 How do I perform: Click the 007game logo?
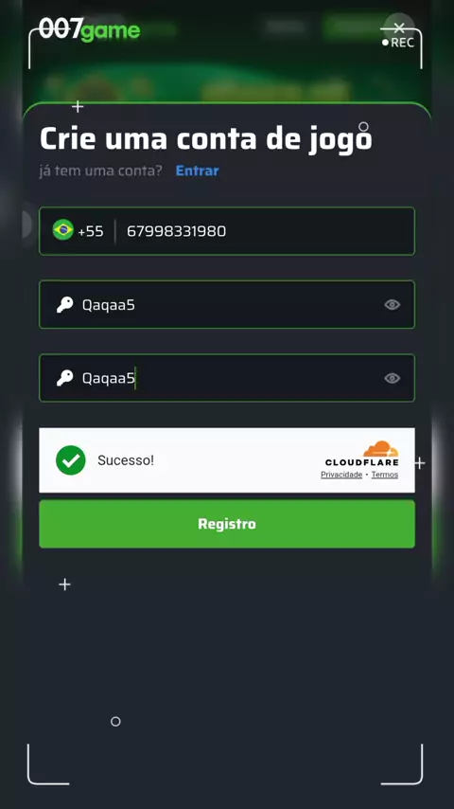point(90,28)
